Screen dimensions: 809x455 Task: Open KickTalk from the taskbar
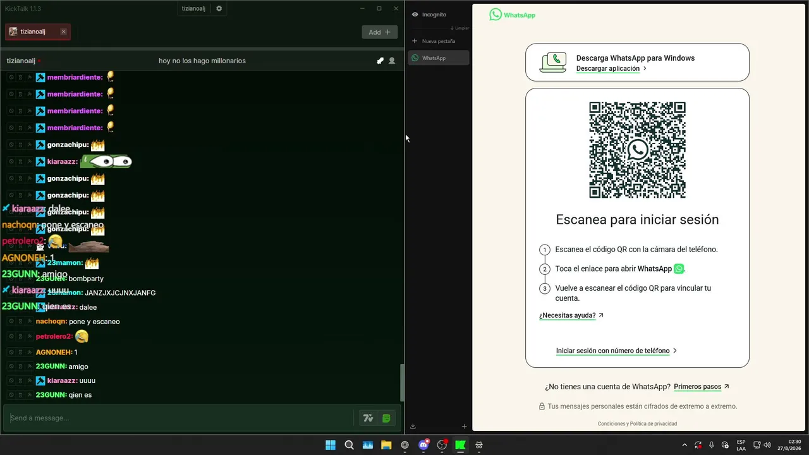click(461, 445)
